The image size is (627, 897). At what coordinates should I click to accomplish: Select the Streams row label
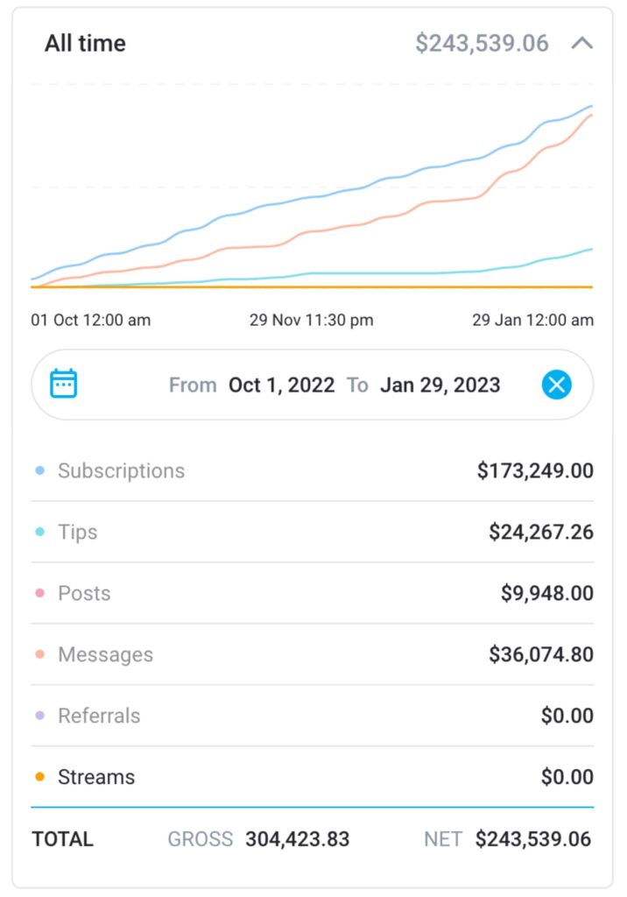coord(96,777)
